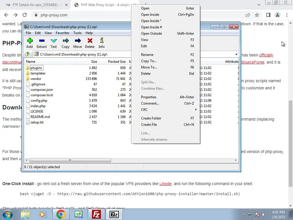Click the webpage vertical scrollbar thumb
The height and width of the screenshot is (220, 293).
pos(290,144)
